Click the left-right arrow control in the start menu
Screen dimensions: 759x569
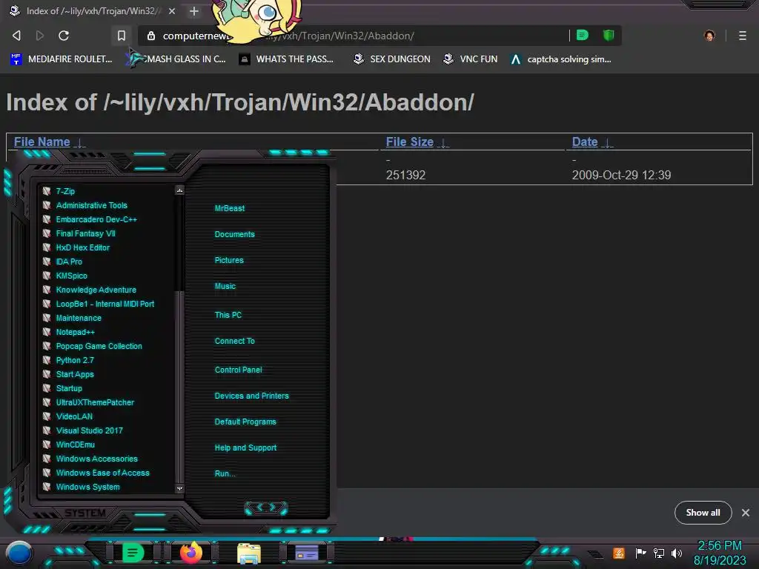click(266, 508)
